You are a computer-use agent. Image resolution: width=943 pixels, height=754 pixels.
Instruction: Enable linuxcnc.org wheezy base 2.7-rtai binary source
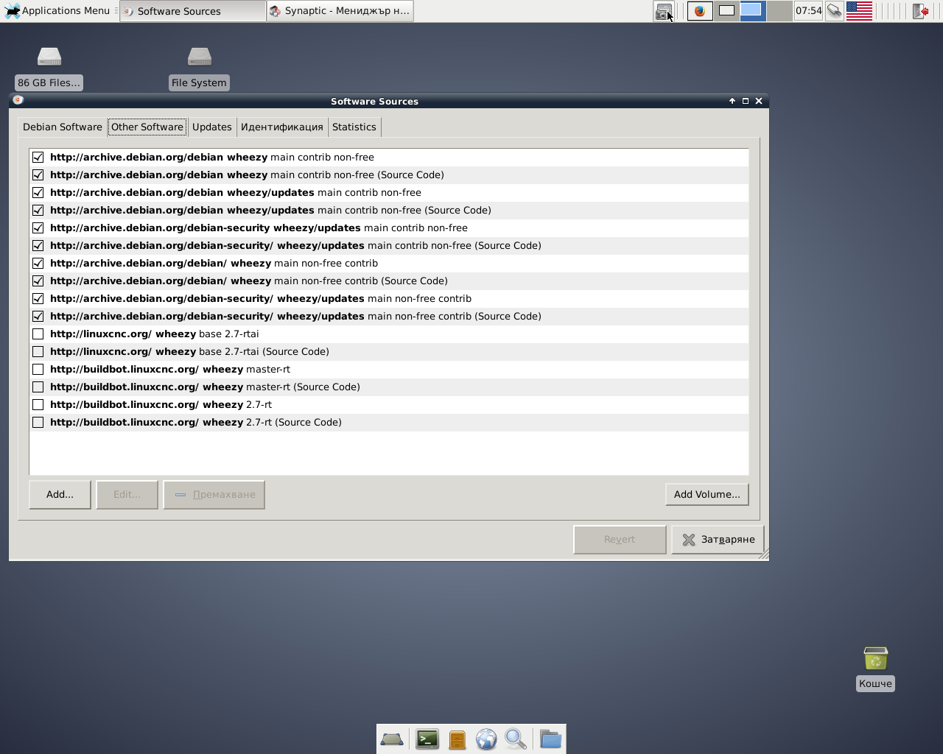tap(38, 334)
